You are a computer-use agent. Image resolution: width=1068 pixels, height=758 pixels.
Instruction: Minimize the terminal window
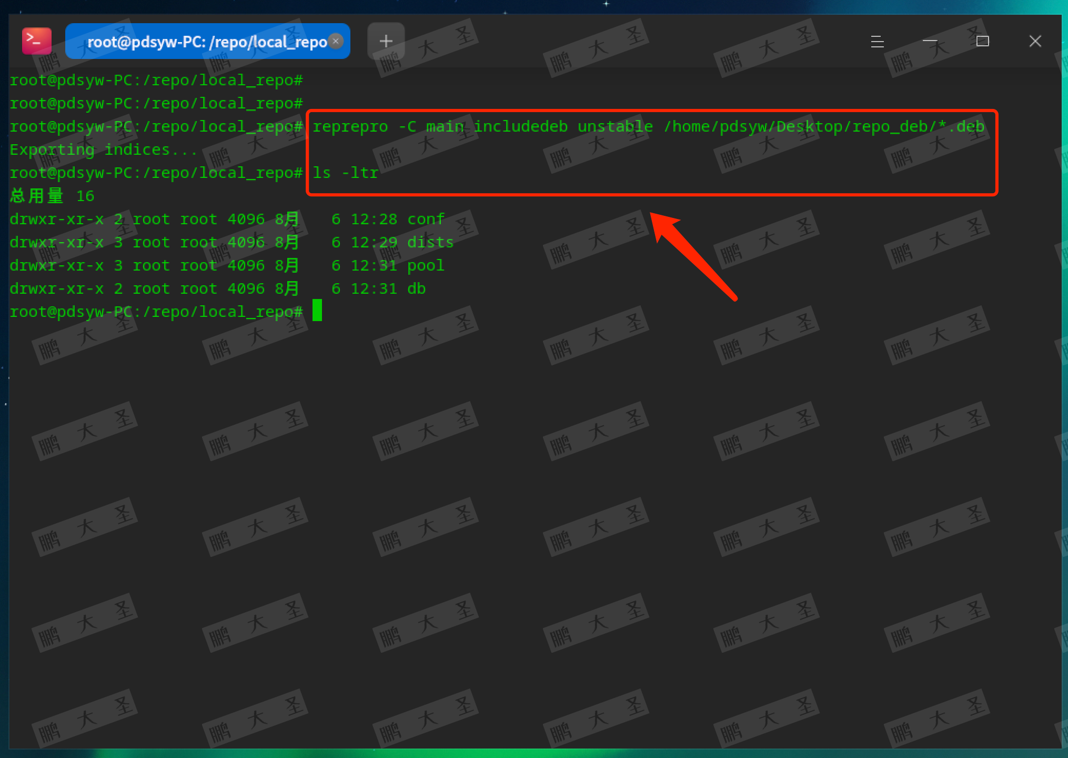click(930, 41)
